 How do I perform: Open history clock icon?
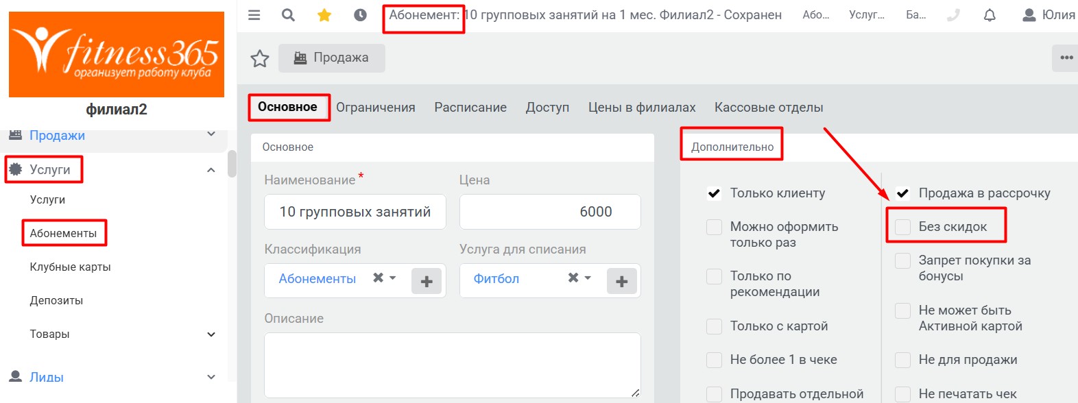pyautogui.click(x=360, y=15)
